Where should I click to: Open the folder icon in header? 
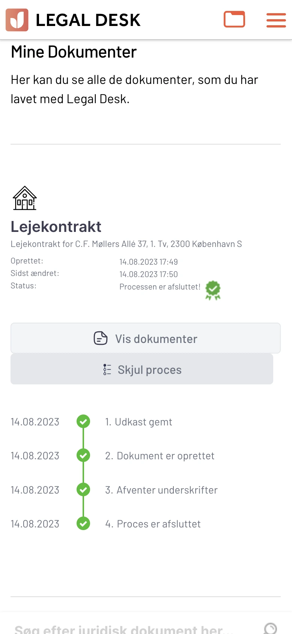tap(234, 19)
